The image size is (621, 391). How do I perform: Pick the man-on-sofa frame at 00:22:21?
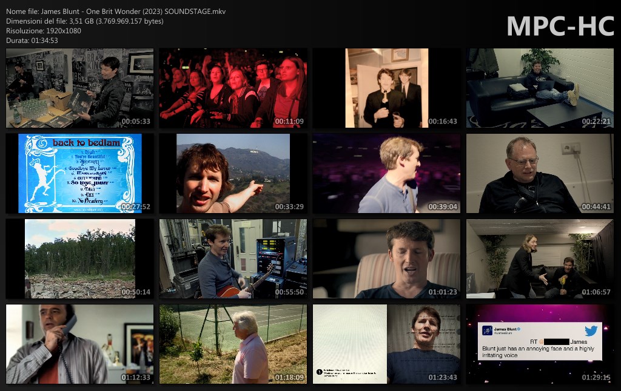click(540, 88)
